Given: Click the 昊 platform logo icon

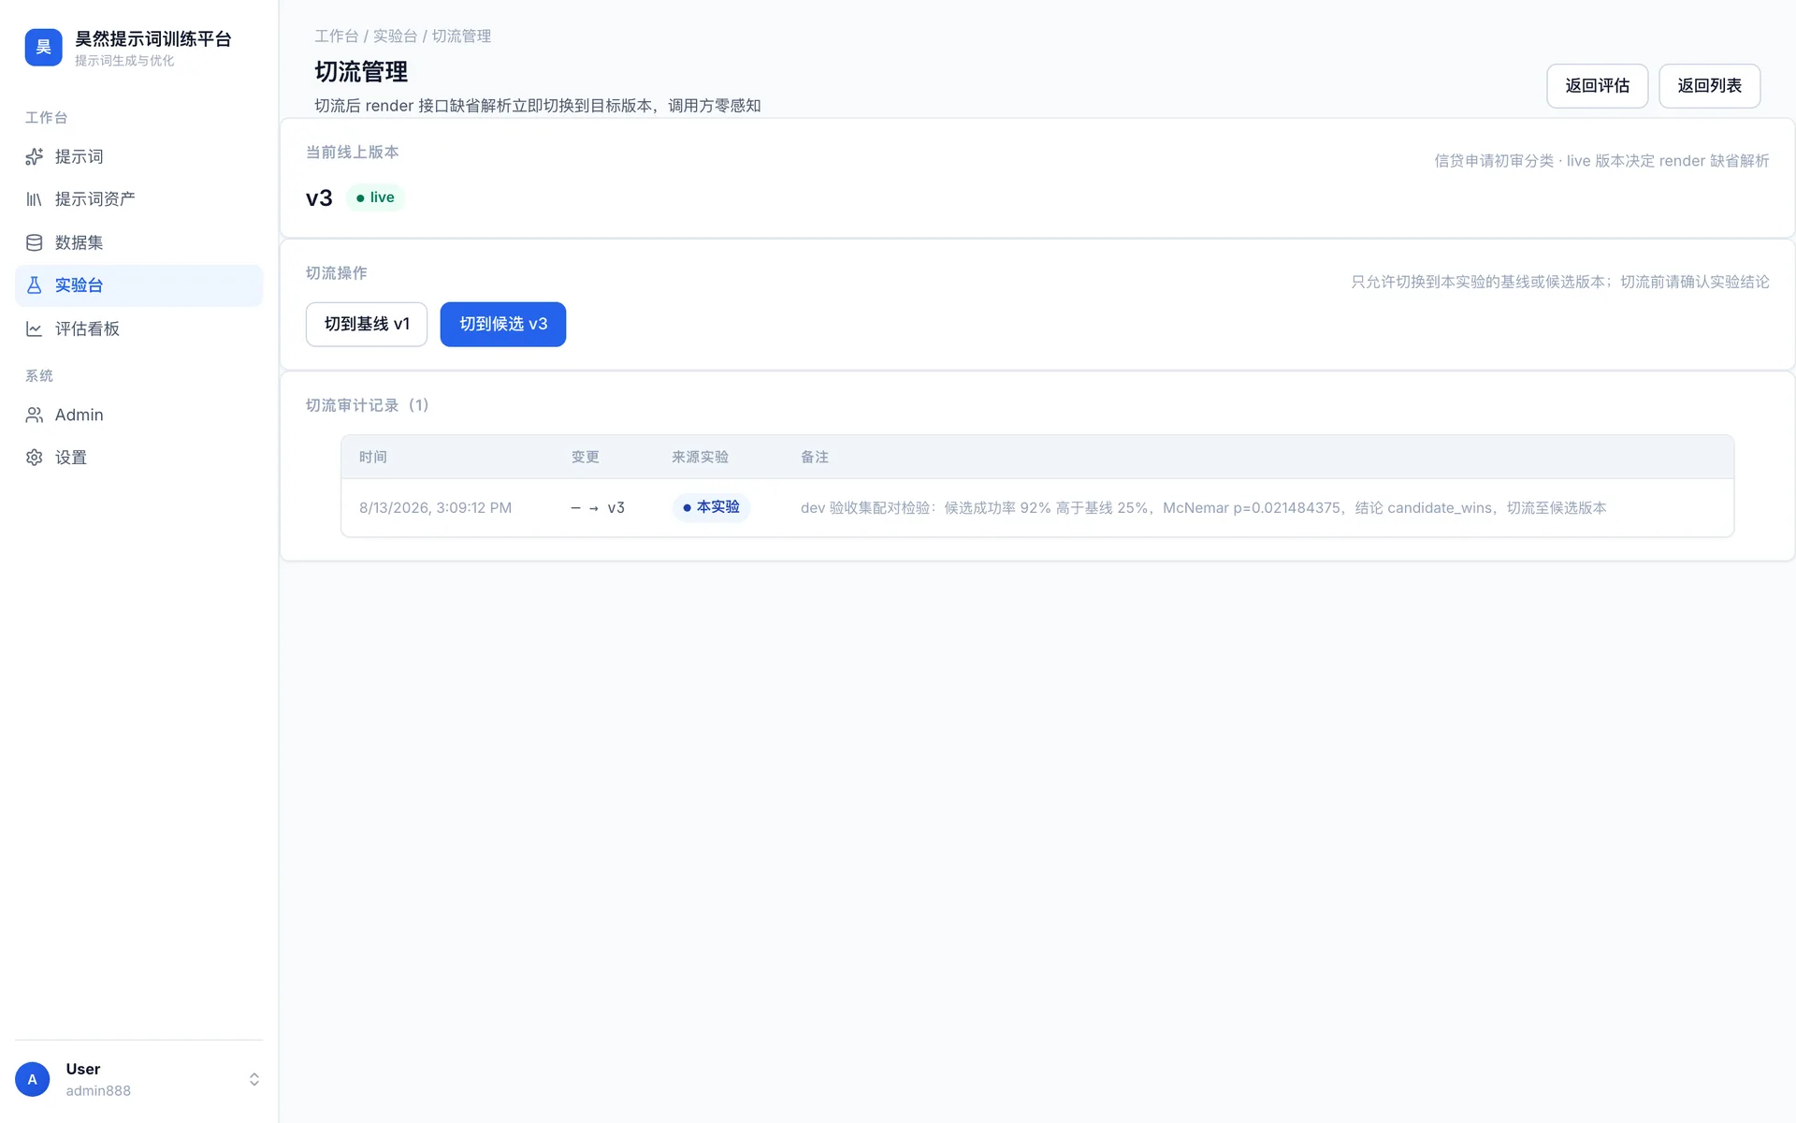Looking at the screenshot, I should tap(43, 48).
